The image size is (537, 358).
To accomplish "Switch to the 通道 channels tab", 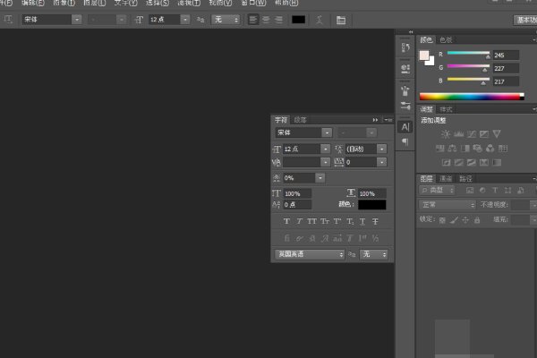I will (x=446, y=179).
